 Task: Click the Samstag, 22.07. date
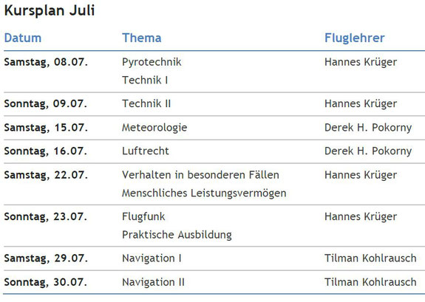coord(46,175)
